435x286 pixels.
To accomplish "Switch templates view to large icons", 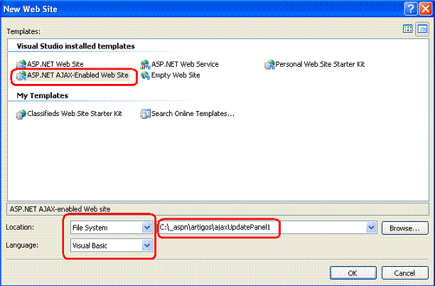I will [x=408, y=29].
